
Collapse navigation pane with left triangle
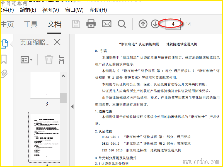point(72,107)
